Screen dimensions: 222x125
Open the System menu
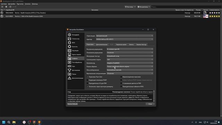(4, 4)
